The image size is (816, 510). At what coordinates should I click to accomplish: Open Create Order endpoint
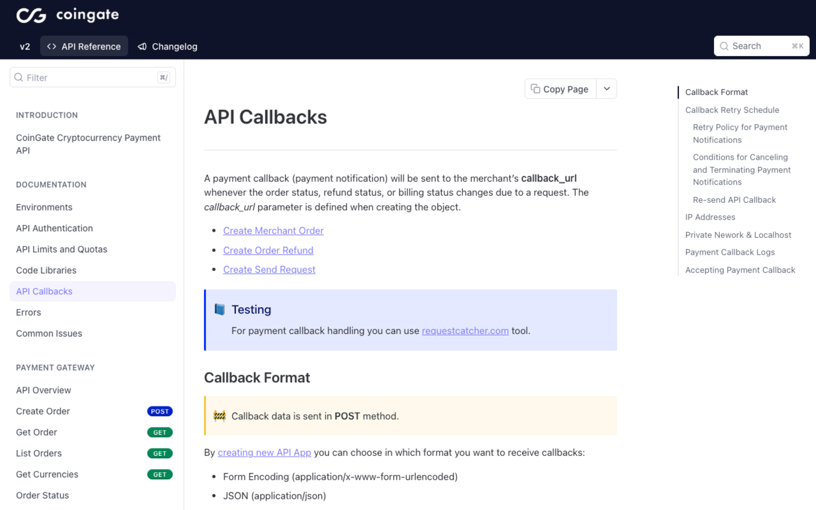pos(43,411)
